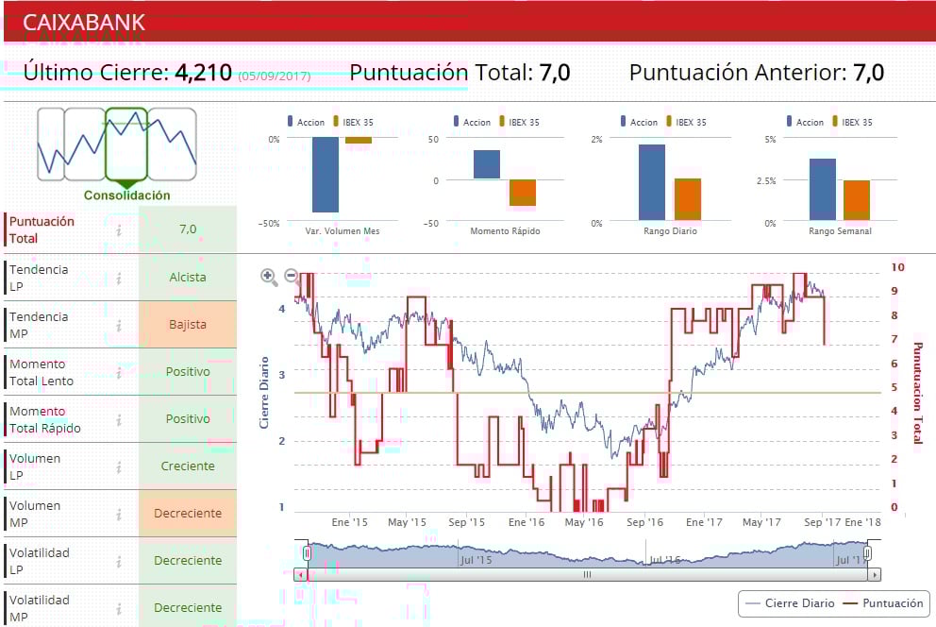The image size is (936, 627).
Task: Click the May '15 x-axis label
Action: pyautogui.click(x=407, y=522)
